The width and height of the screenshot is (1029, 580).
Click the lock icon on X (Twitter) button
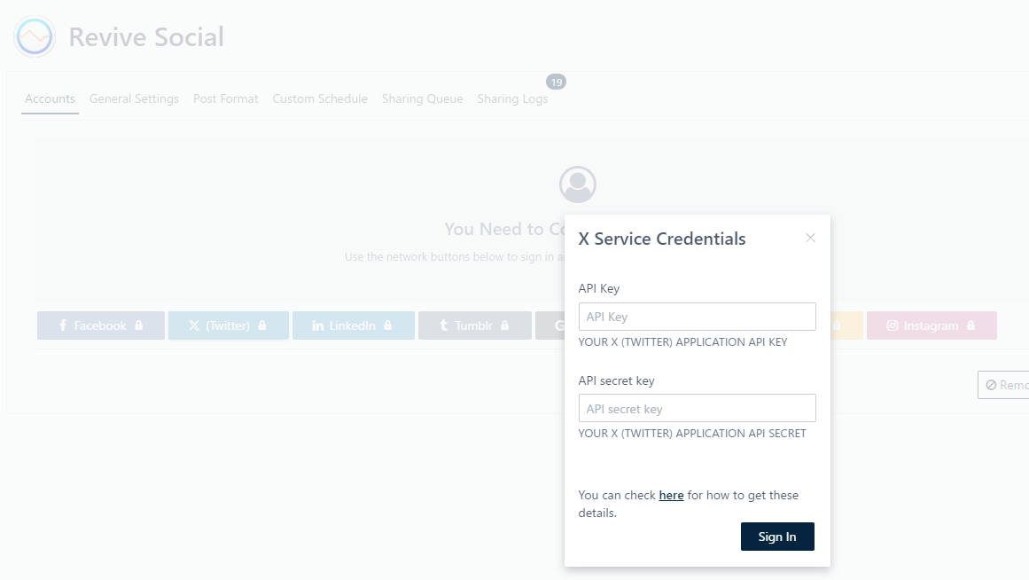pyautogui.click(x=261, y=325)
